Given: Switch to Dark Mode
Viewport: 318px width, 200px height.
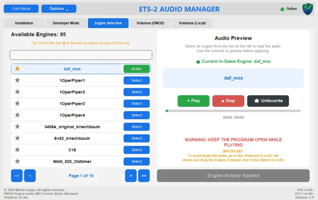Looking at the screenshot, I should 21,9.
